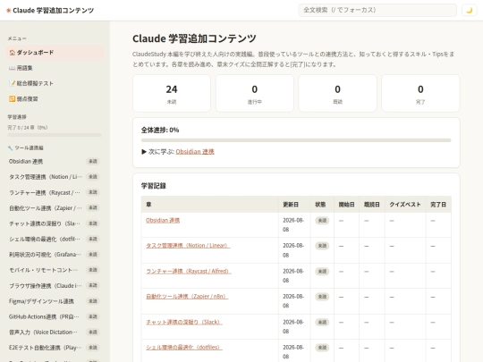This screenshot has width=483, height=362.
Task: Select GitHub Actions連携 in the sidebar
Action: pyautogui.click(x=55, y=316)
